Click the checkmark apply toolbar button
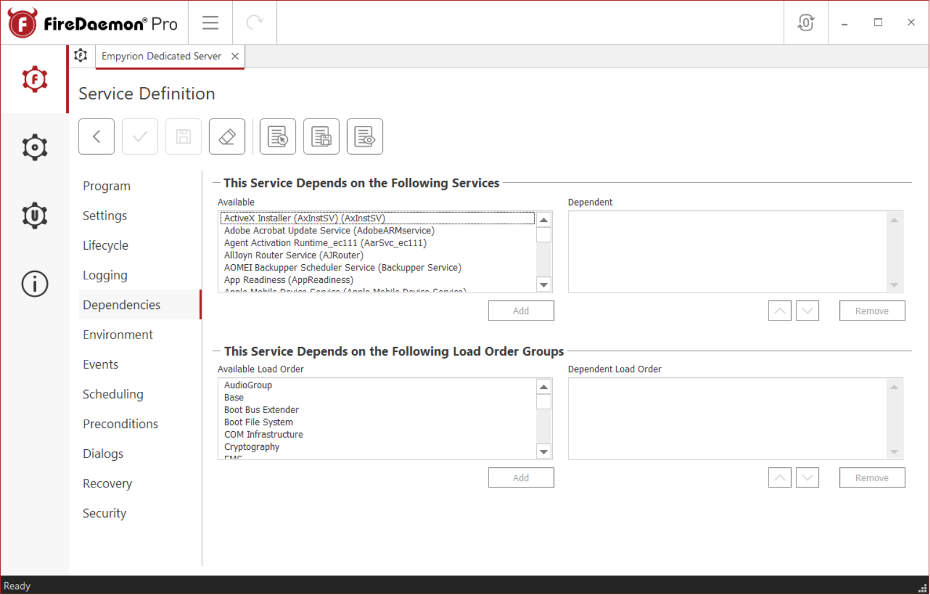The image size is (930, 595). (x=140, y=137)
